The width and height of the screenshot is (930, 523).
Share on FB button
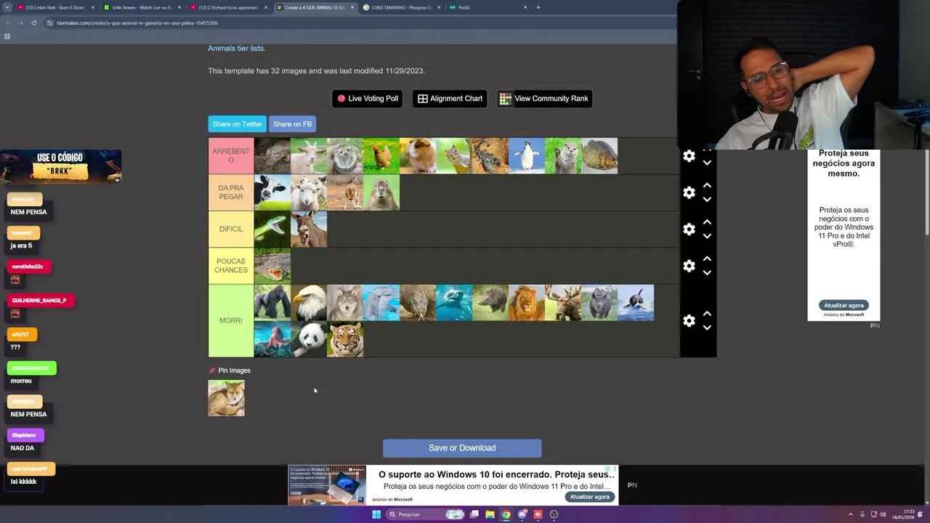pos(292,124)
